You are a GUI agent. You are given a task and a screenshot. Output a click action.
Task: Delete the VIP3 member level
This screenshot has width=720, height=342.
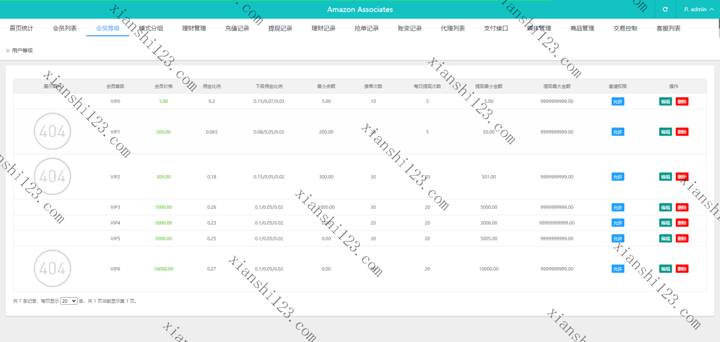coord(682,207)
